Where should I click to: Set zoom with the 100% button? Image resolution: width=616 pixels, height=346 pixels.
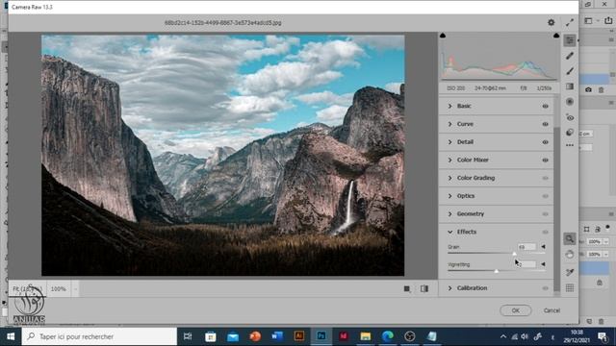click(x=58, y=288)
